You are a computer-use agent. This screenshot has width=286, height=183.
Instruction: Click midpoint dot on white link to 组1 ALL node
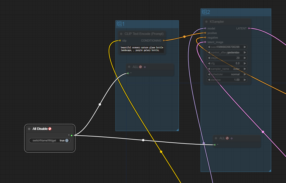(100, 104)
